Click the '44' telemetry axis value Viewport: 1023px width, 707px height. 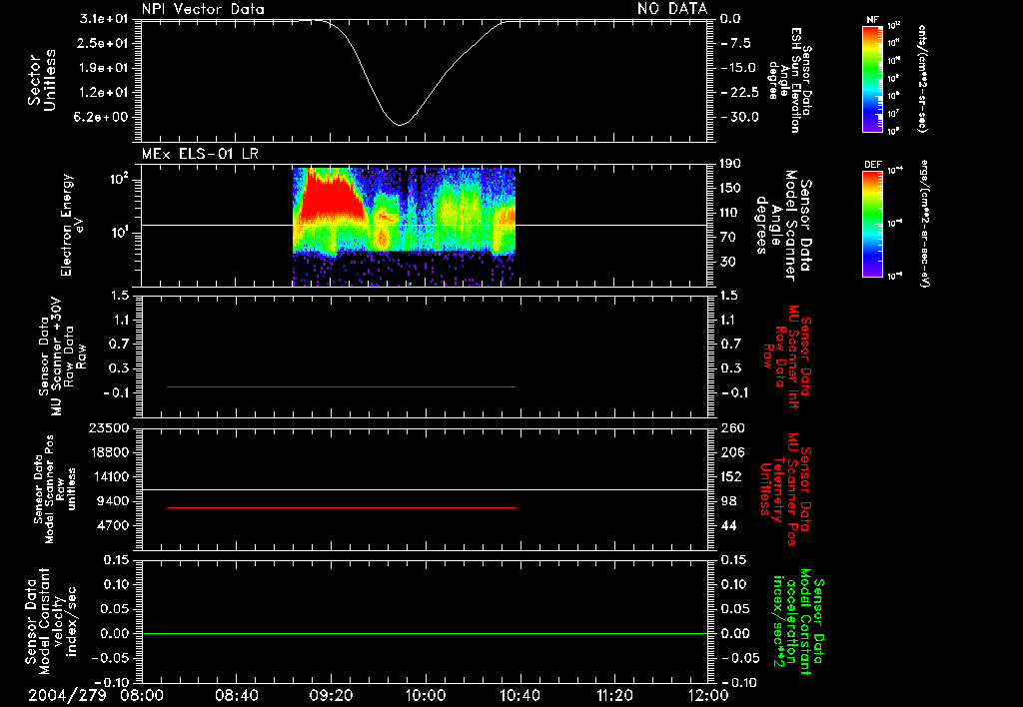[x=728, y=525]
